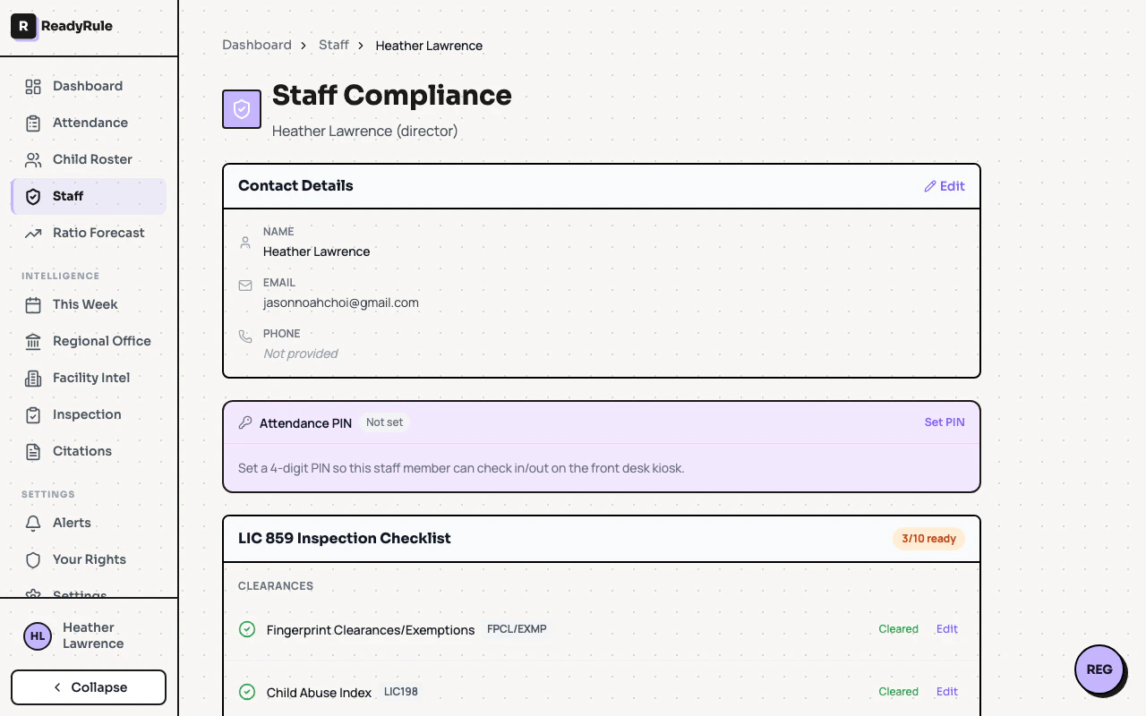
Task: Select the Dashboard icon in the sidebar
Action: [32, 86]
